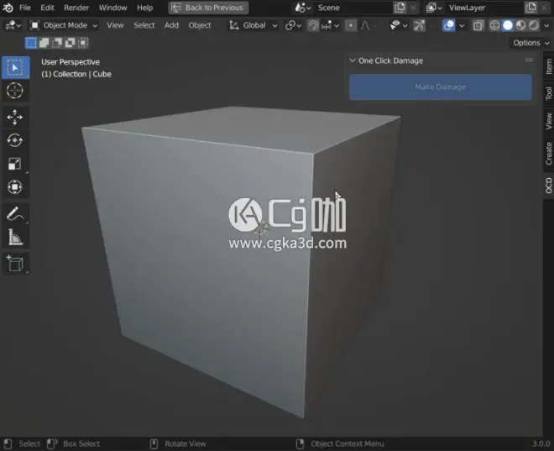Toggle proportional editing button
The height and width of the screenshot is (451, 554).
[351, 25]
